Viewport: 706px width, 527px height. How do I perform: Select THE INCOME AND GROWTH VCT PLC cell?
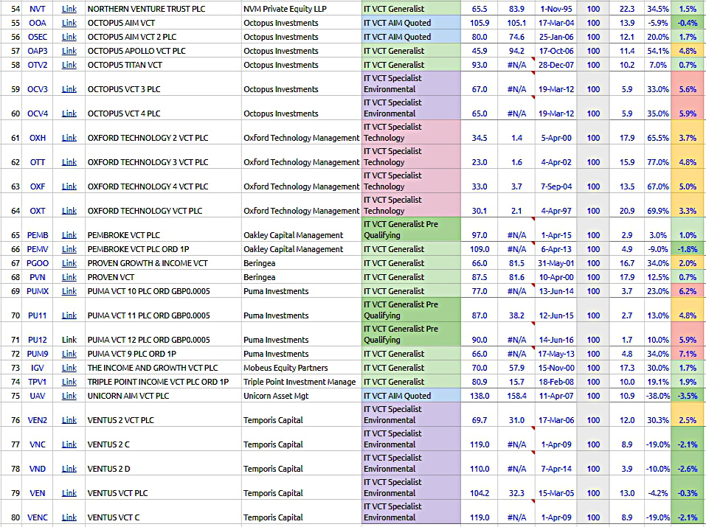pyautogui.click(x=163, y=368)
